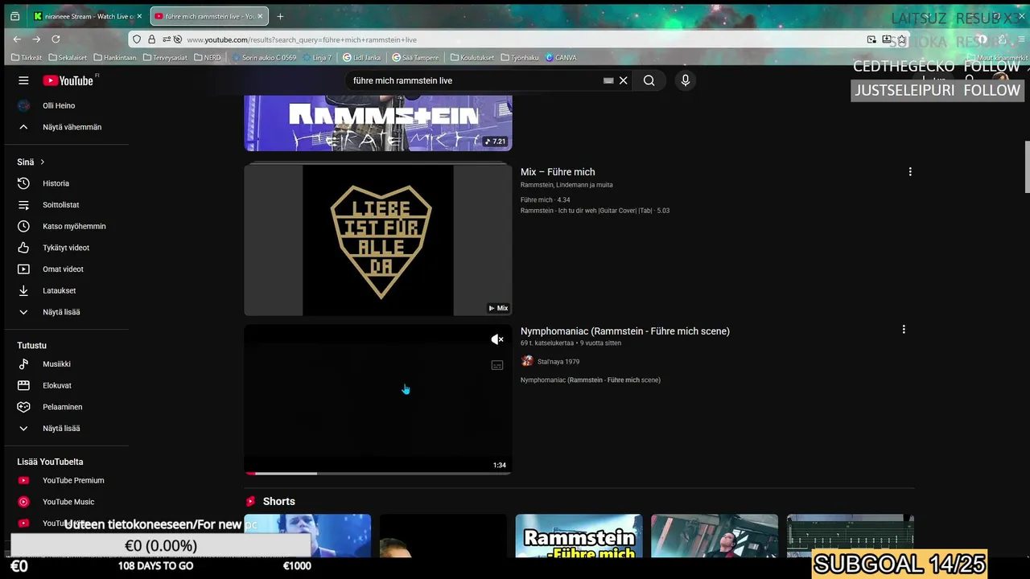Open the Firefox View tab list button
Screen dimensions: 1030x579
tap(14, 16)
